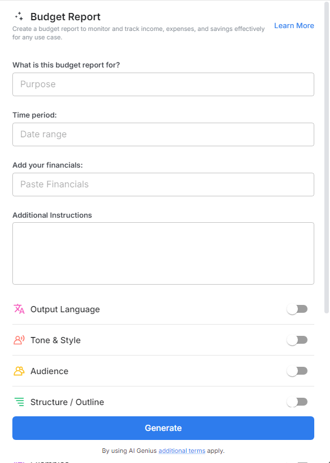Image resolution: width=330 pixels, height=463 pixels.
Task: Open the Learn More link
Action: pyautogui.click(x=294, y=25)
